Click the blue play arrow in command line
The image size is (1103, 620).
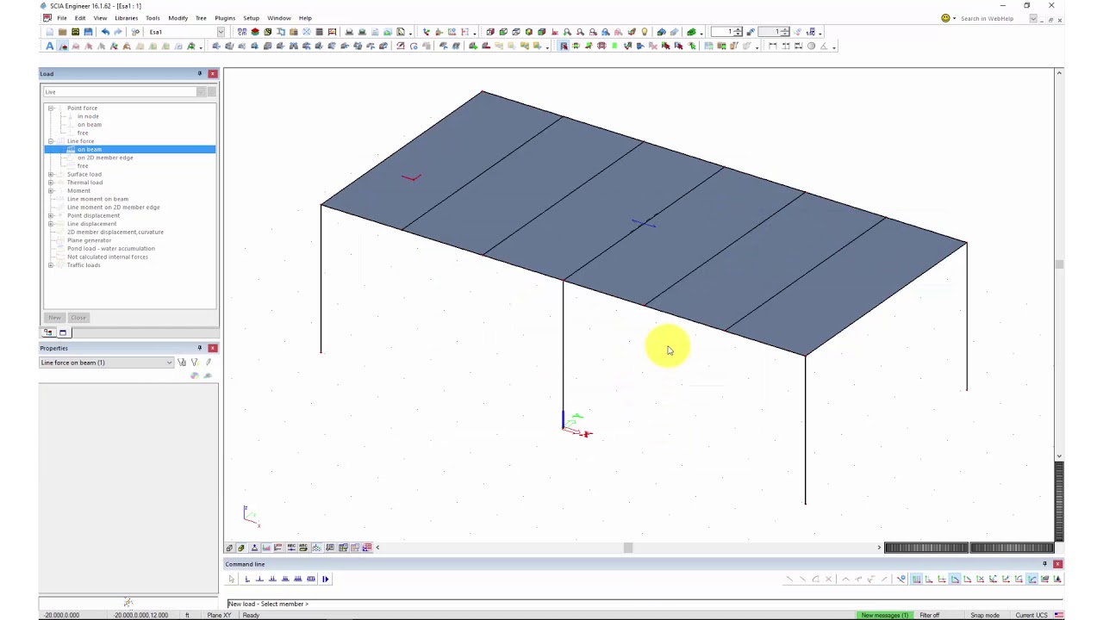(x=325, y=579)
